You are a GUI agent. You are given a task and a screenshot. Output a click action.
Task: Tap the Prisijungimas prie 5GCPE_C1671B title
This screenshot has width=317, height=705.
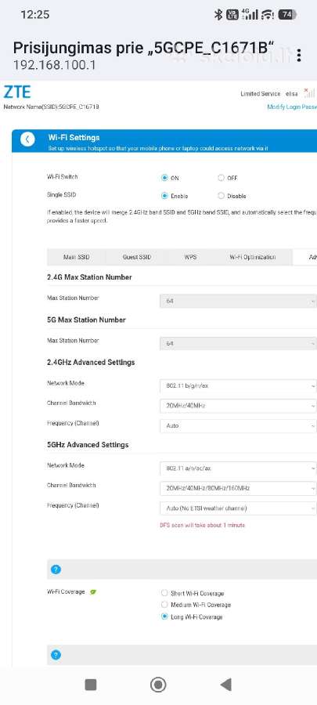tap(144, 47)
